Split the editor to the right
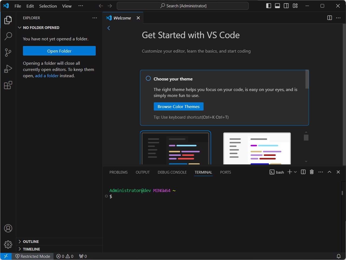This screenshot has height=260, width=346. point(330,18)
